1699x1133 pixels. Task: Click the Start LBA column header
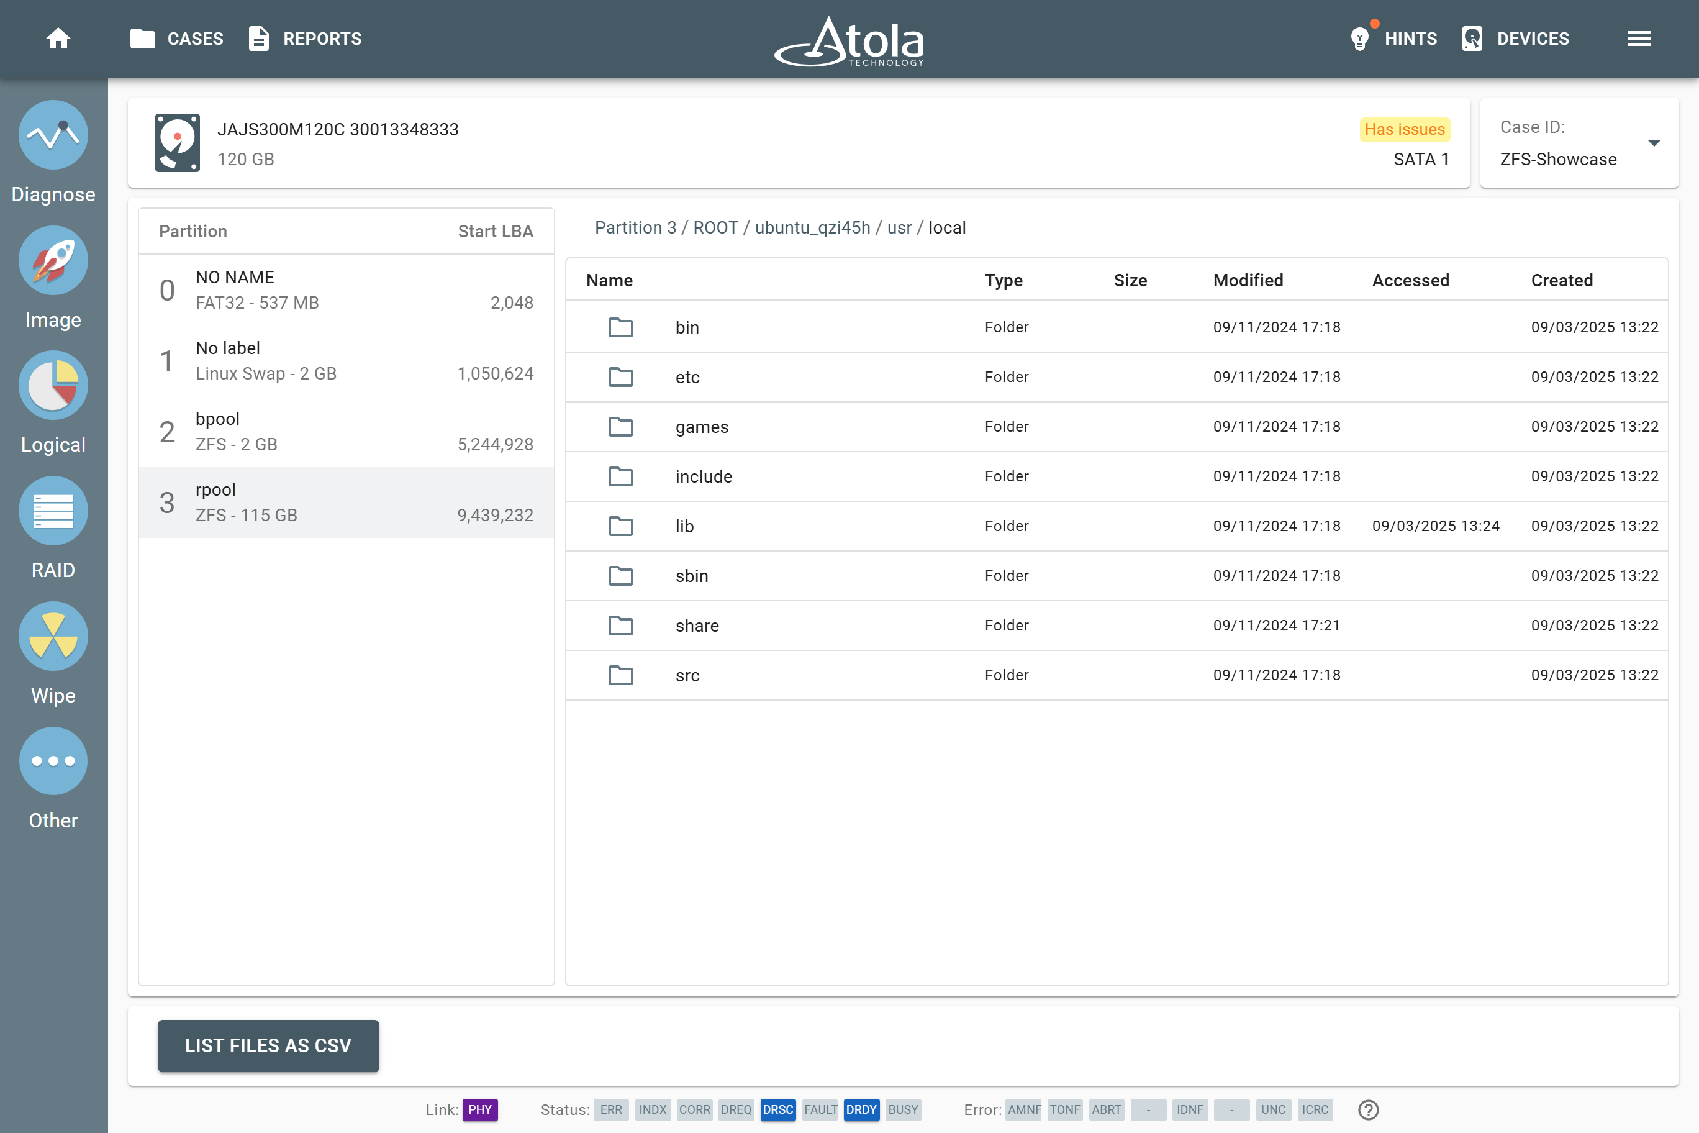(496, 231)
